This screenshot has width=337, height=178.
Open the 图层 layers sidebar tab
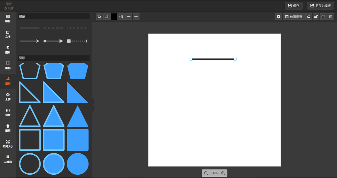pos(8,128)
